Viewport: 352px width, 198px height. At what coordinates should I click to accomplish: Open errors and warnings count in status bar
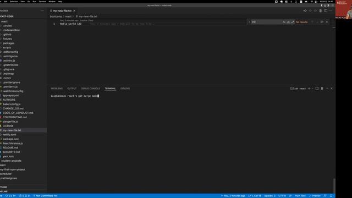pyautogui.click(x=24, y=196)
